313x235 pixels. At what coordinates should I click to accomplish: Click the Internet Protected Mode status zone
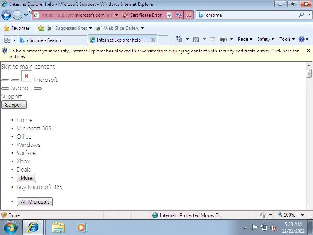click(187, 215)
